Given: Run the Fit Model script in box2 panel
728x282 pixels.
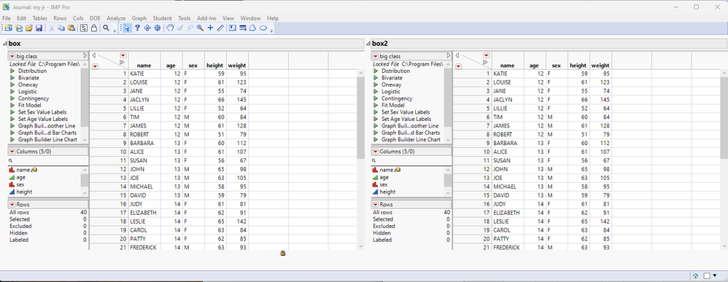Looking at the screenshot, I should [x=376, y=105].
